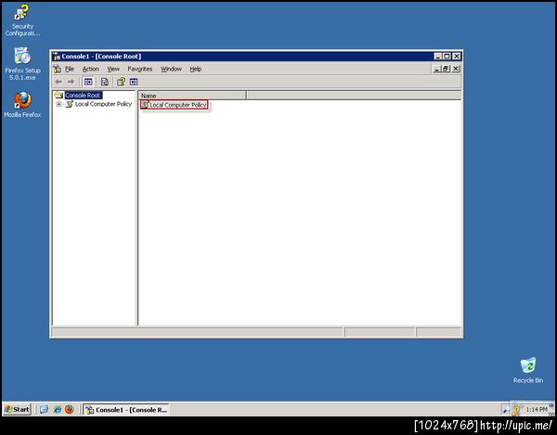Image resolution: width=557 pixels, height=435 pixels.
Task: Click the Console Root folder icon in tree
Action: point(59,96)
